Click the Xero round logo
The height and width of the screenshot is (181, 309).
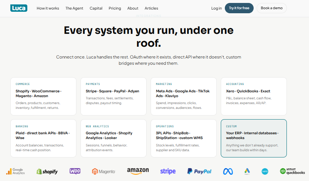point(265,171)
